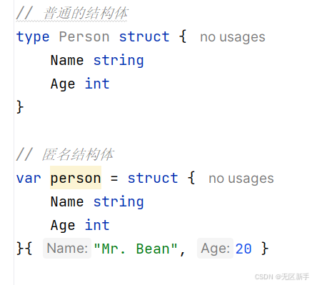This screenshot has width=312, height=285.
Task: Click the 'Person' type name
Action: point(84,37)
